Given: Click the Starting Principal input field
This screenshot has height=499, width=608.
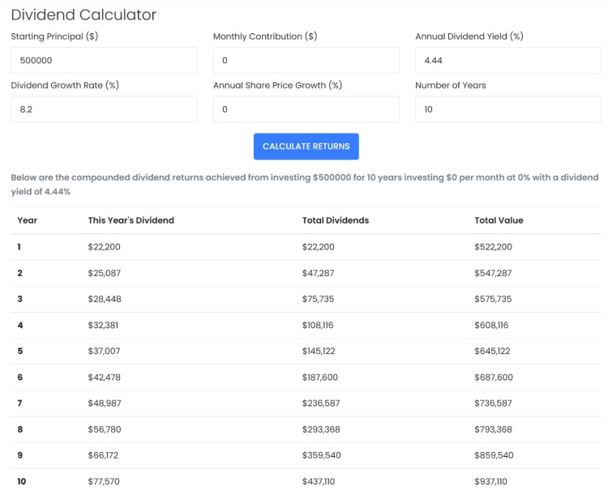Looking at the screenshot, I should coord(104,61).
